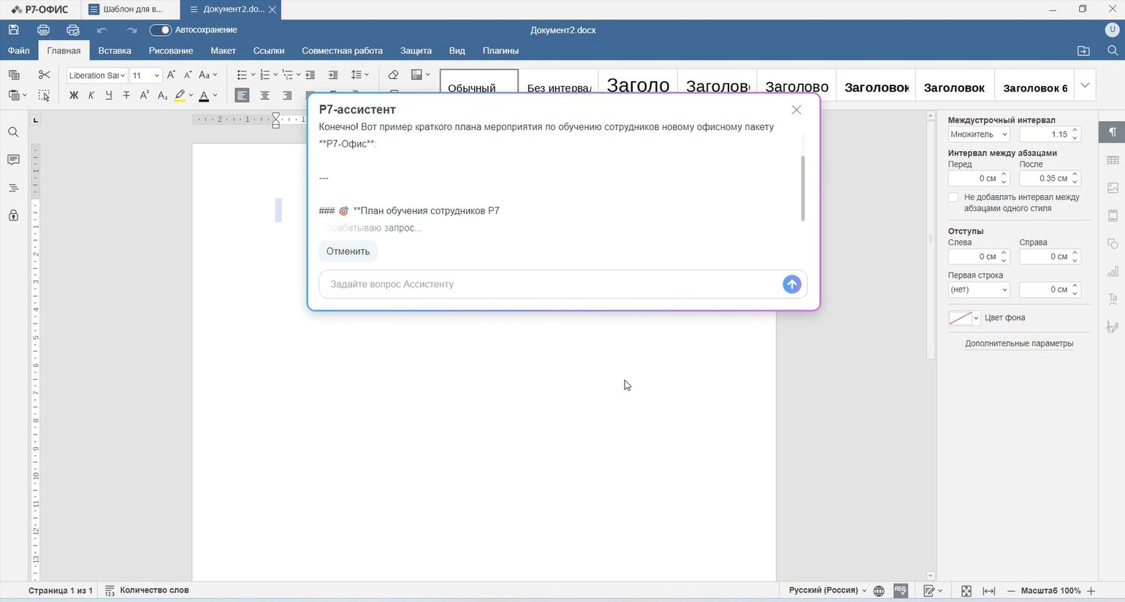Open the Вставка ribbon tab
The width and height of the screenshot is (1125, 602).
pyautogui.click(x=115, y=50)
